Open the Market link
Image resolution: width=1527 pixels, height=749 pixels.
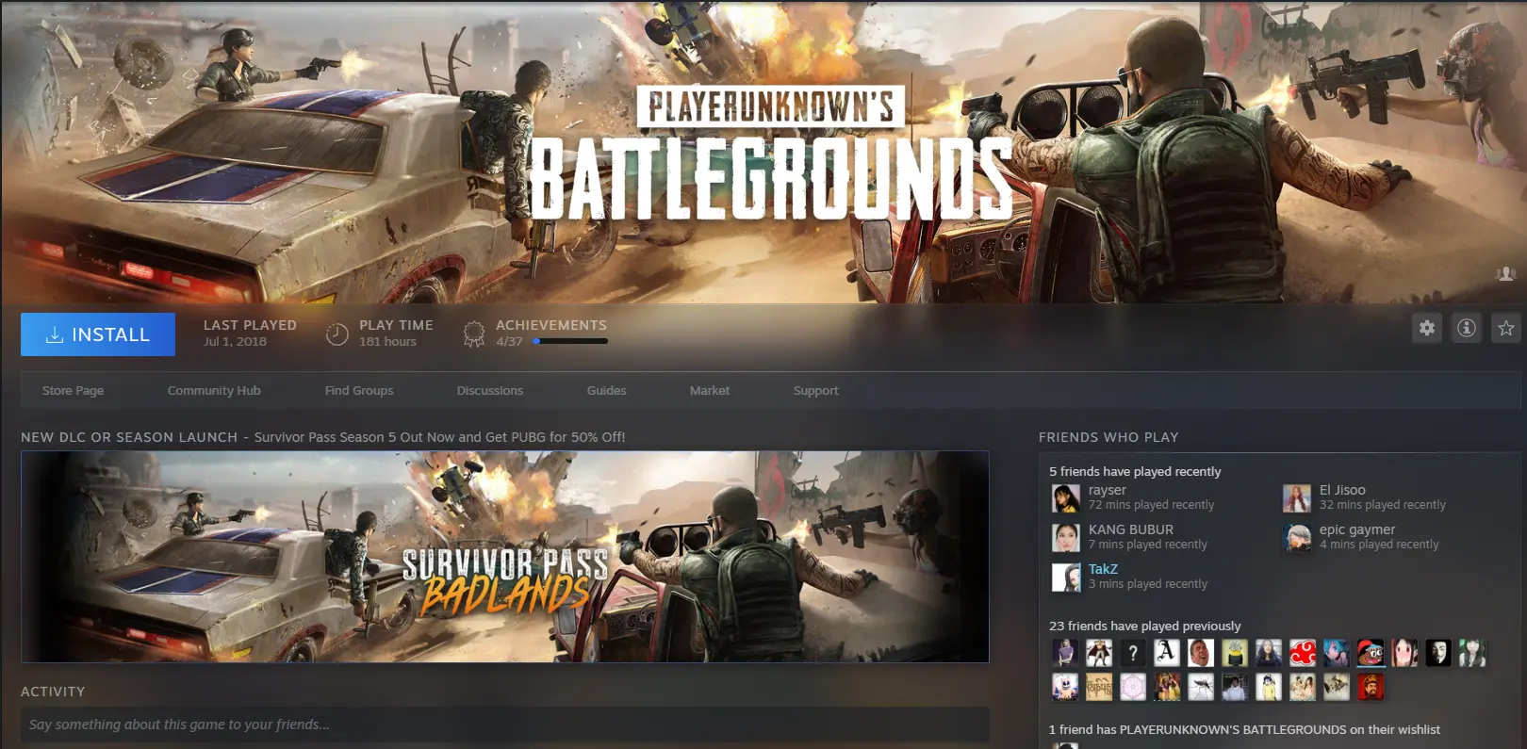coord(709,390)
